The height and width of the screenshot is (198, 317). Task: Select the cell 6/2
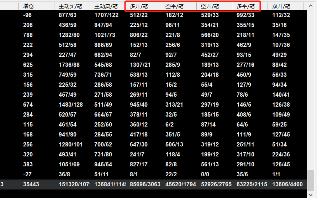(169, 124)
